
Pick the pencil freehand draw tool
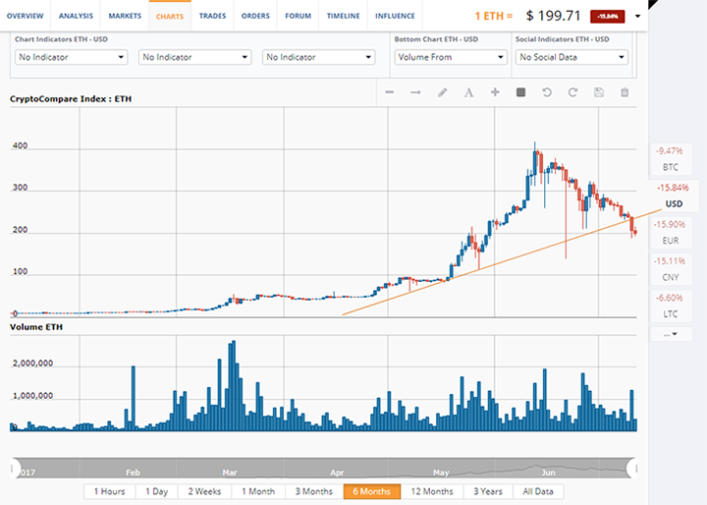coord(442,92)
